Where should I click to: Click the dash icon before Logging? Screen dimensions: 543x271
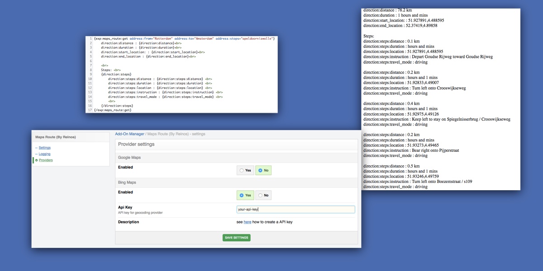click(36, 154)
